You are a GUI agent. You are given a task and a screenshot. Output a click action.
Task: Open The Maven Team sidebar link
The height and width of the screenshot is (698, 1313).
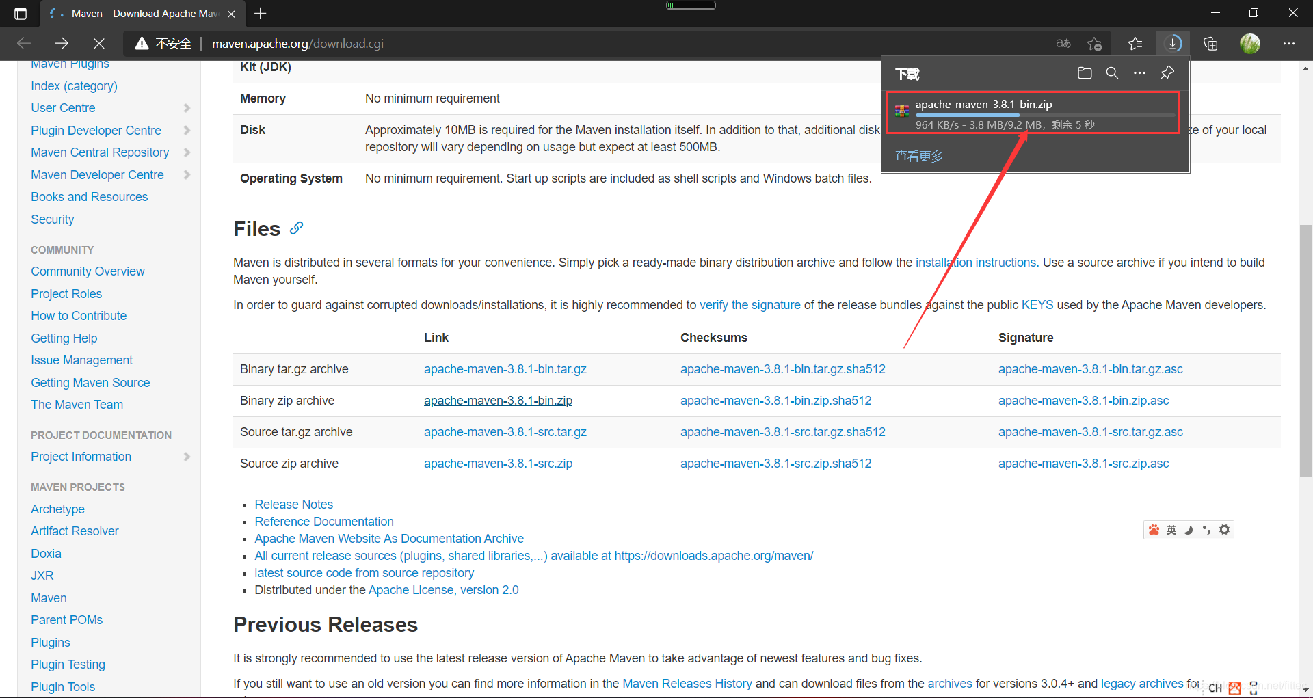coord(77,405)
